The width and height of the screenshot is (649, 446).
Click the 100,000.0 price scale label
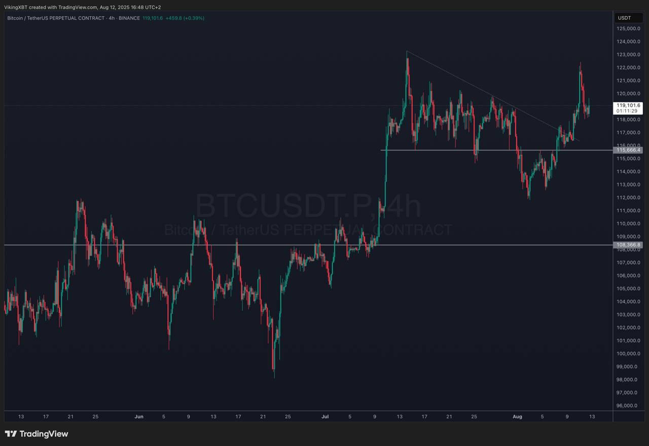point(628,354)
